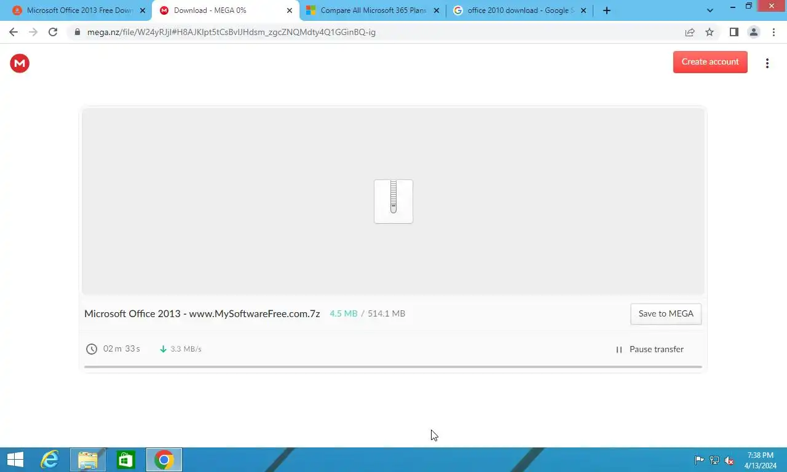Click the 514.1 MB total size

click(387, 313)
